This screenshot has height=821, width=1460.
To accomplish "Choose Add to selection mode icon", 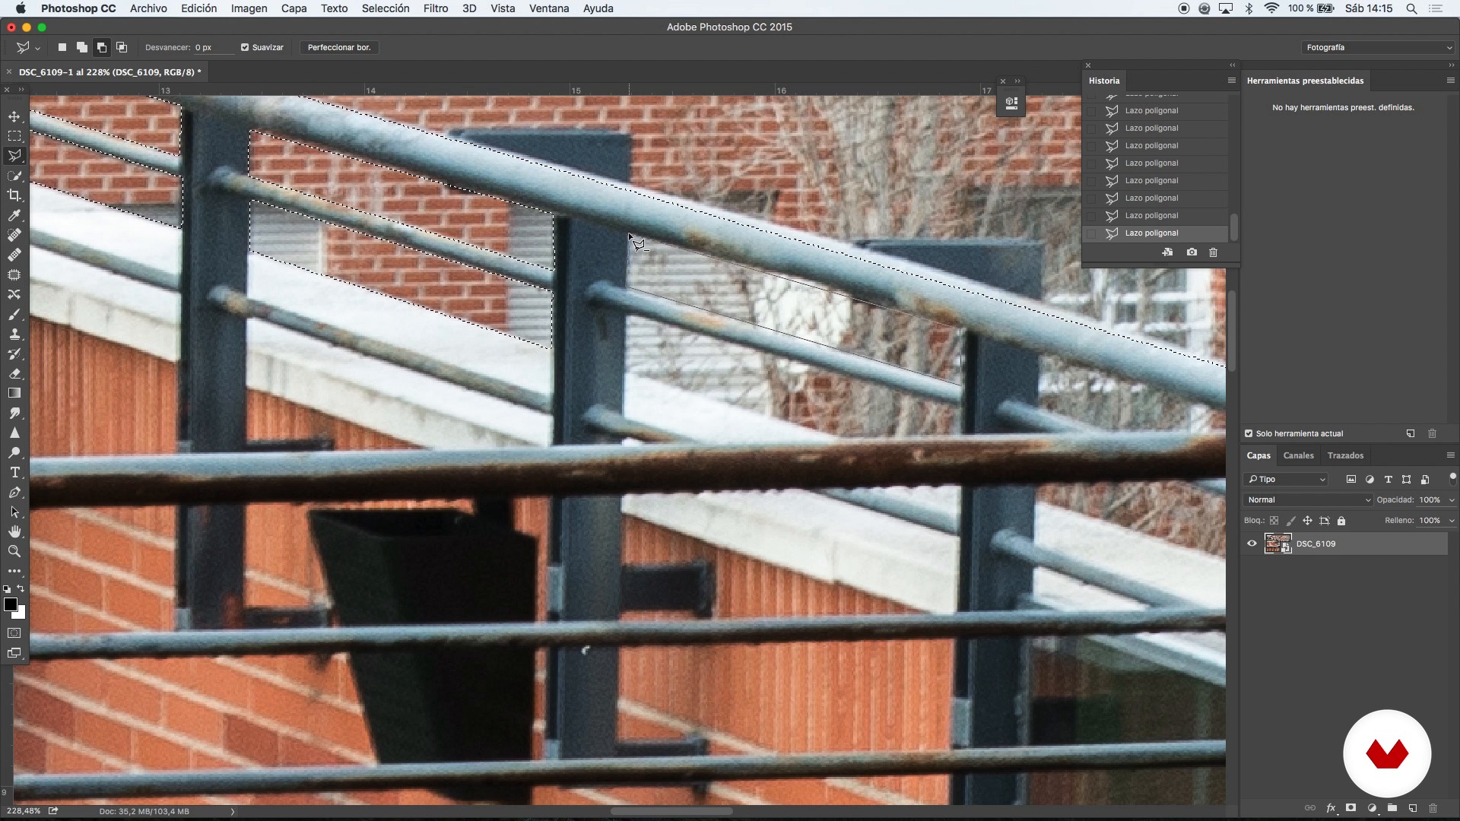I will tap(82, 47).
